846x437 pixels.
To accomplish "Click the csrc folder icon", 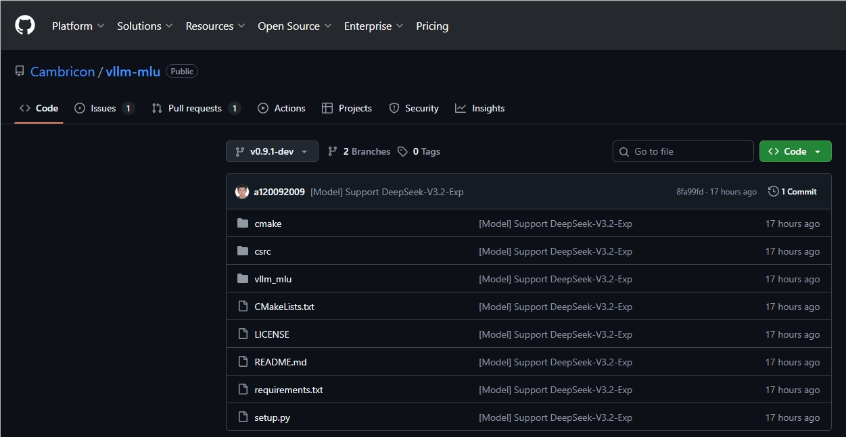I will [243, 251].
